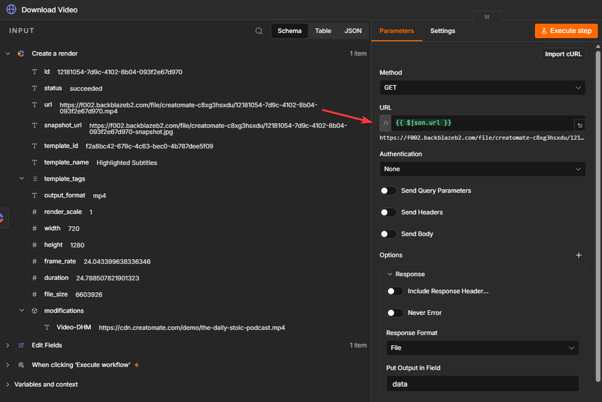This screenshot has width=602, height=402.
Task: Open the Response Format dropdown showing File
Action: coord(482,348)
